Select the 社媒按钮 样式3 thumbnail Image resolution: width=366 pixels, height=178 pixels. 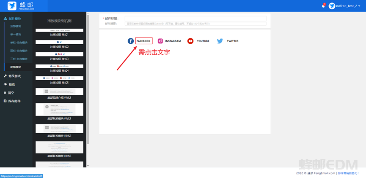(x=59, y=54)
